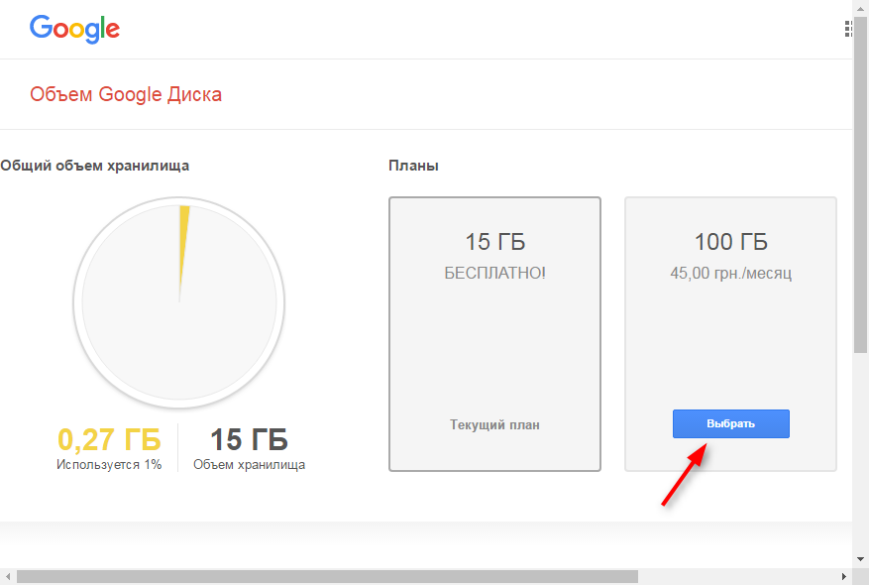
Task: Select the 15 ГБ free plan title
Action: pos(494,242)
